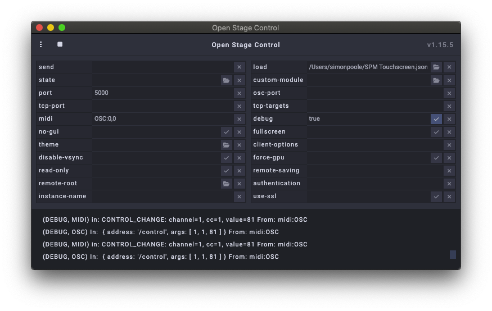Reset the debug option
492x311 pixels.
(449, 118)
